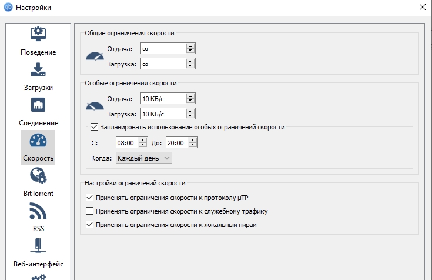This screenshot has height=280, width=432.
Task: Decrease global Отдача limit with down arrow
Action: (190, 51)
